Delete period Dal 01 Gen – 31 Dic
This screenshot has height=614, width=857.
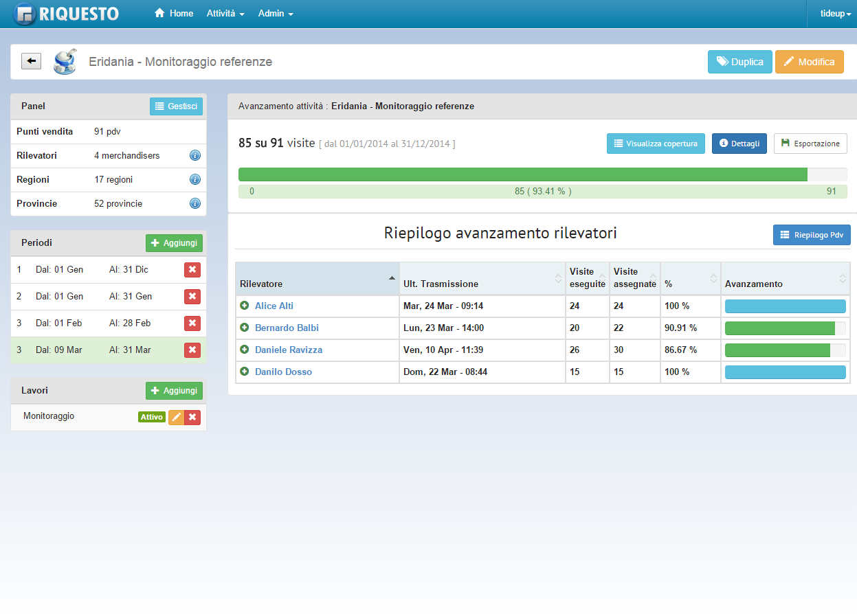point(192,270)
